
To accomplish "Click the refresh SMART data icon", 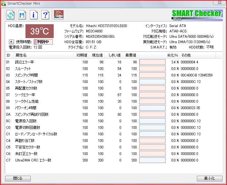I will (10, 15).
